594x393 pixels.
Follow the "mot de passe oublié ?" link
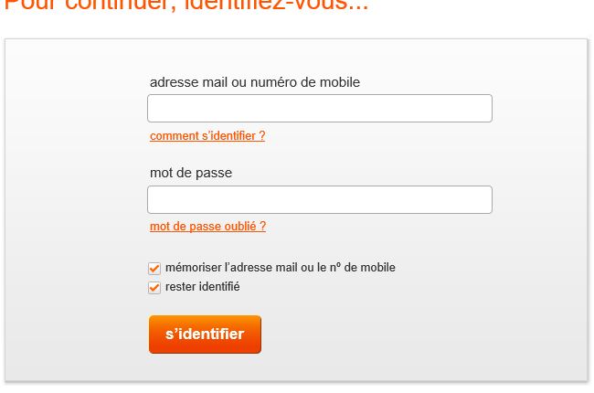(207, 227)
